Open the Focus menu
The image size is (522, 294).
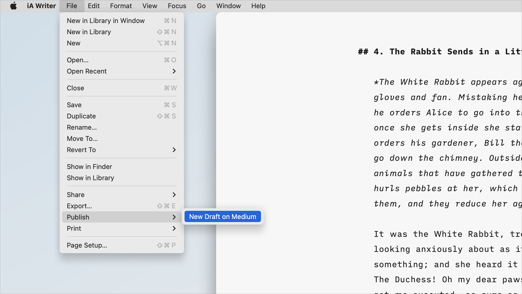(x=177, y=6)
